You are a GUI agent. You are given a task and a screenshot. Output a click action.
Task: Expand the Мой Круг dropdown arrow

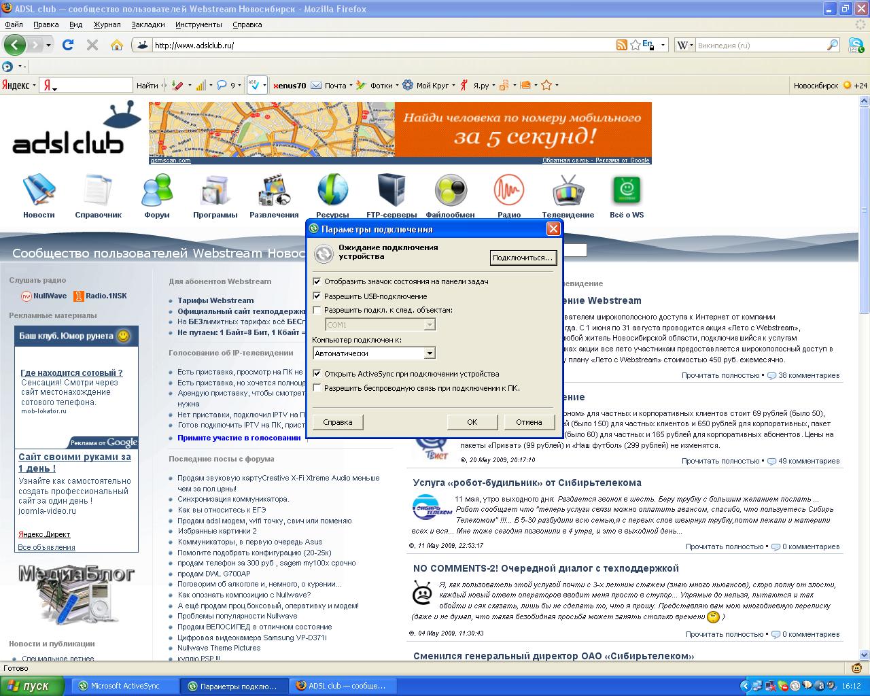tap(452, 86)
